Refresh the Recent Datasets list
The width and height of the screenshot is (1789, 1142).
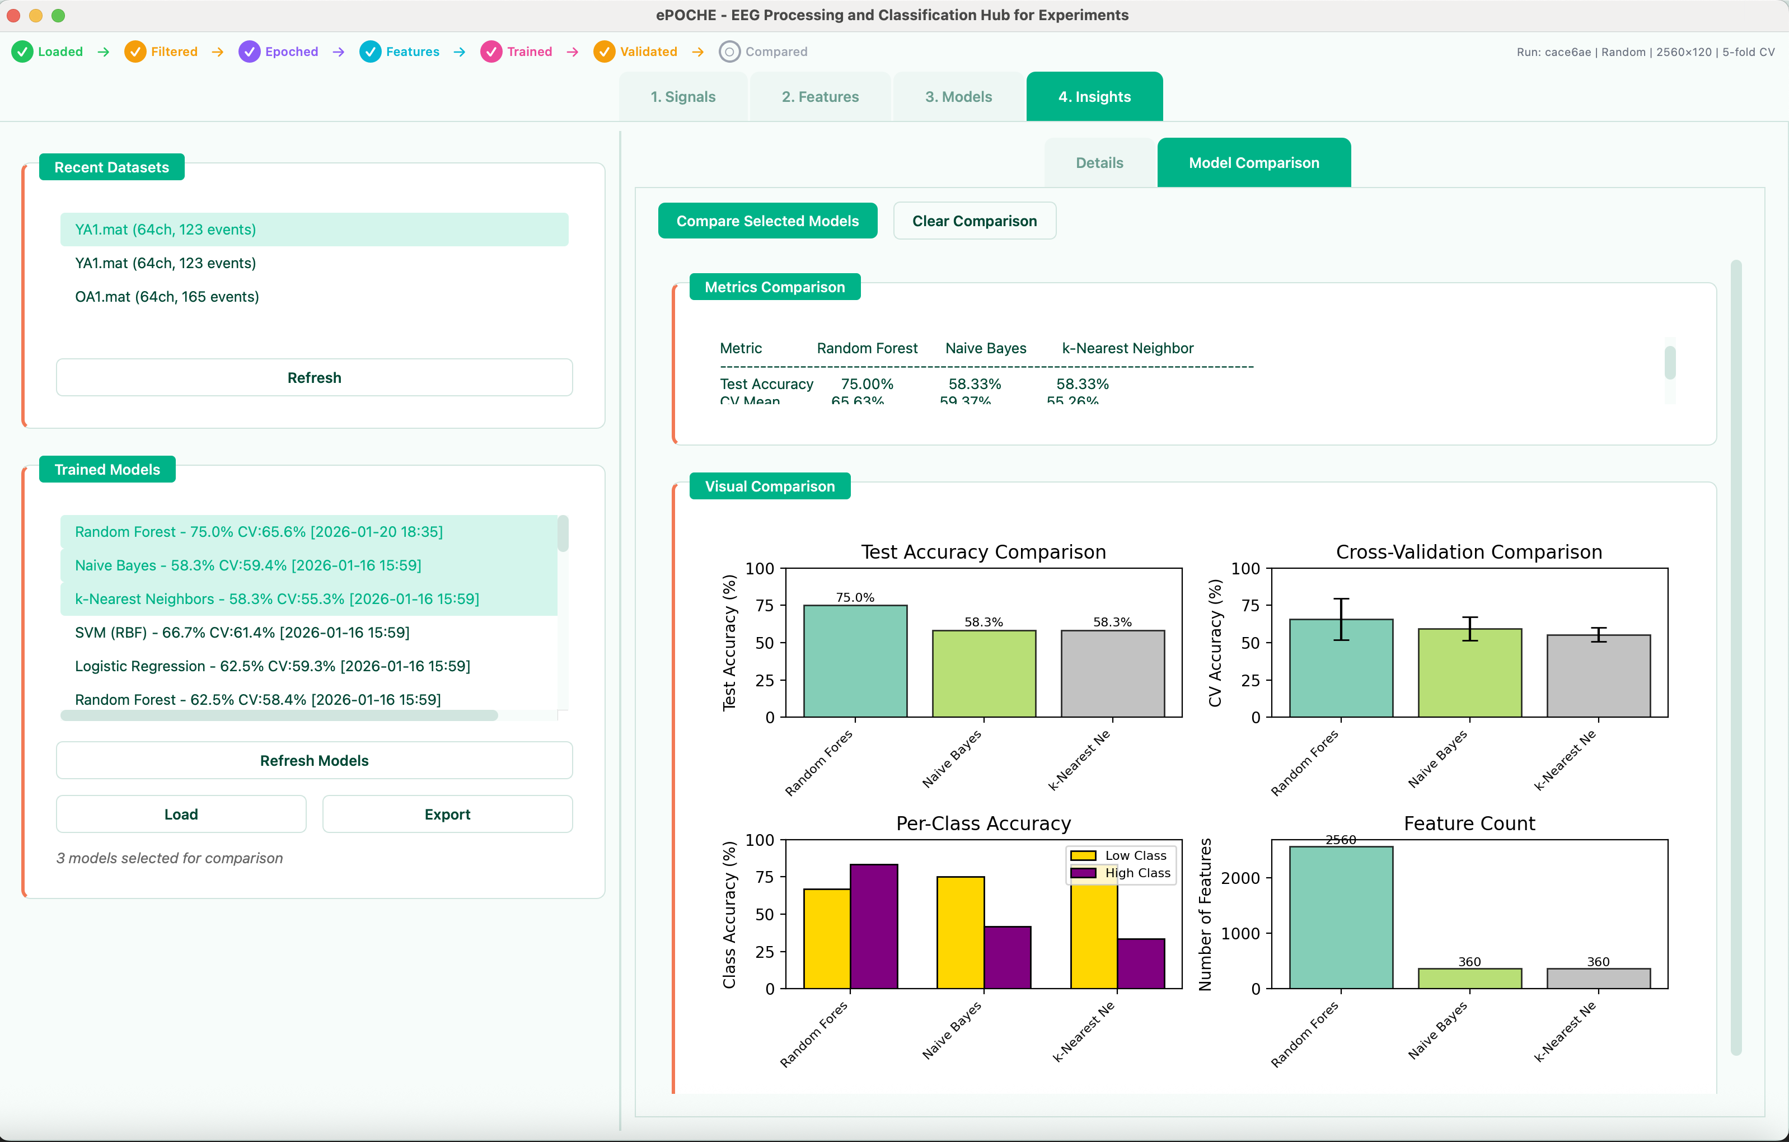click(x=313, y=377)
